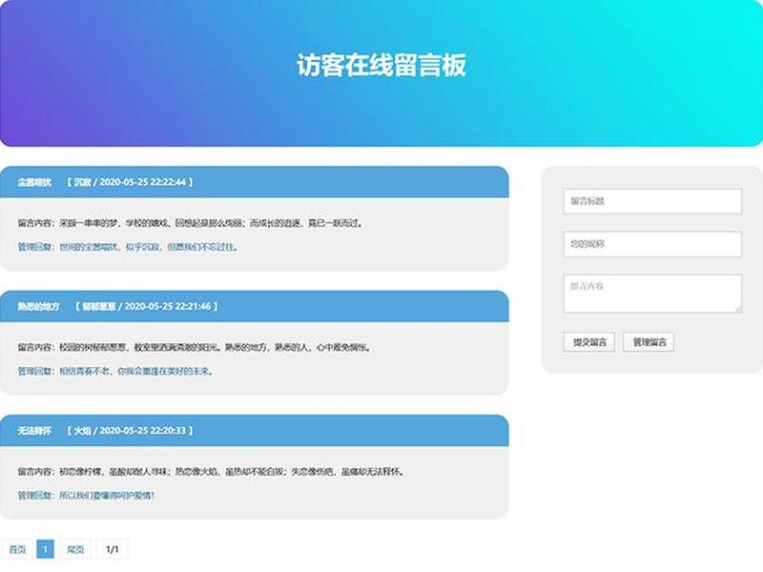Click message text starting 初恋像柠檬
Image resolution: width=763 pixels, height=572 pixels.
(232, 472)
